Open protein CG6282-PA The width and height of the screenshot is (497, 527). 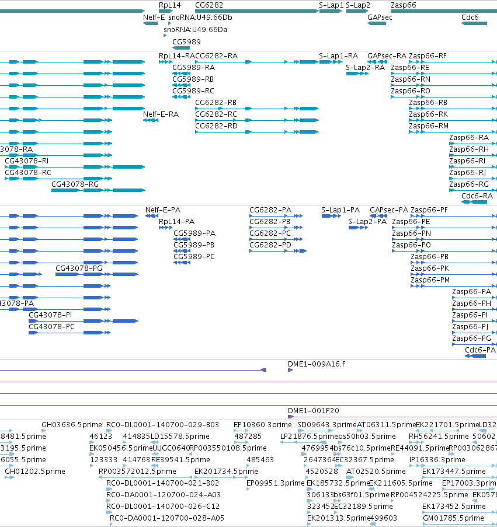pos(270,210)
